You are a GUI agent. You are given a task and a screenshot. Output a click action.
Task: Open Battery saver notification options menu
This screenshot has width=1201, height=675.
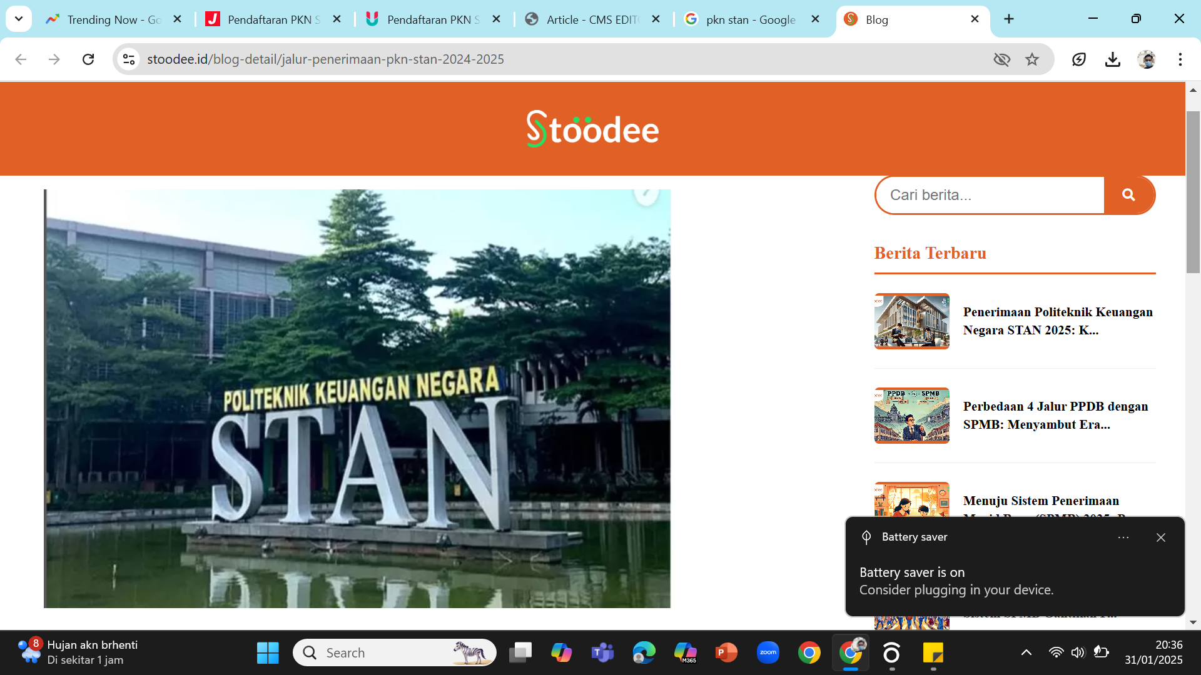click(x=1123, y=537)
